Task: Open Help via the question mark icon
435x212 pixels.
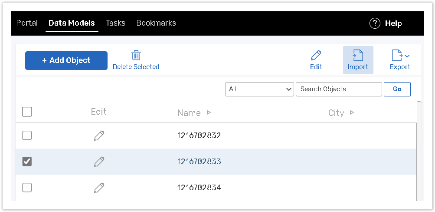Action: [375, 23]
